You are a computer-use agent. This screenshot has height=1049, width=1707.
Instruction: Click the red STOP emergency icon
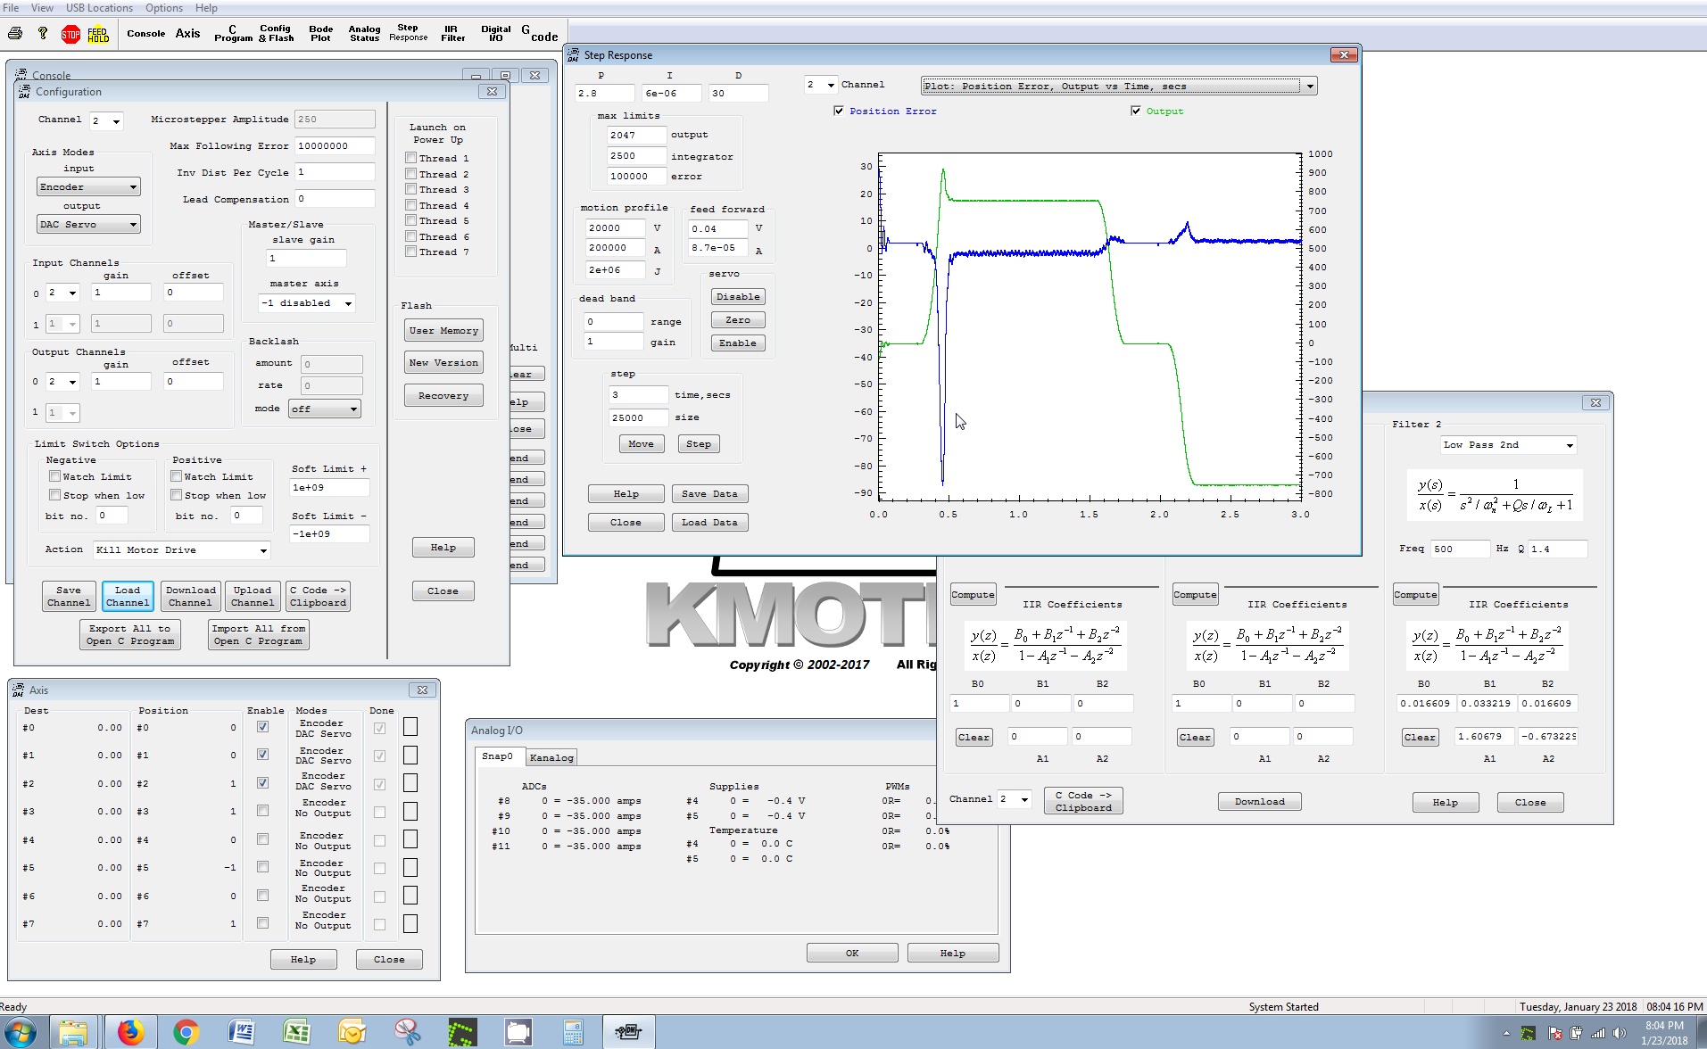(70, 34)
